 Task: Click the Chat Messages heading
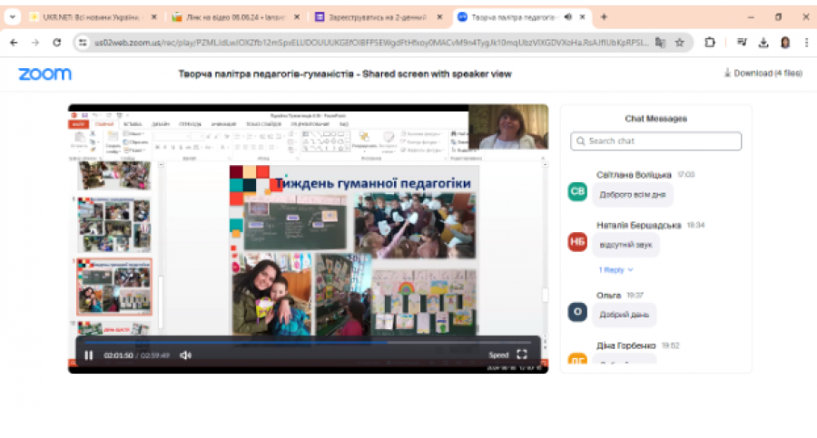pos(656,119)
